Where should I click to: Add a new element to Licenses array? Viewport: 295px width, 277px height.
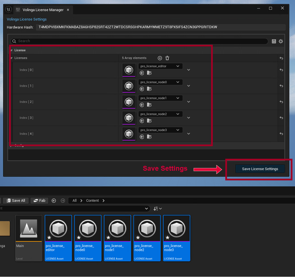pos(160,58)
